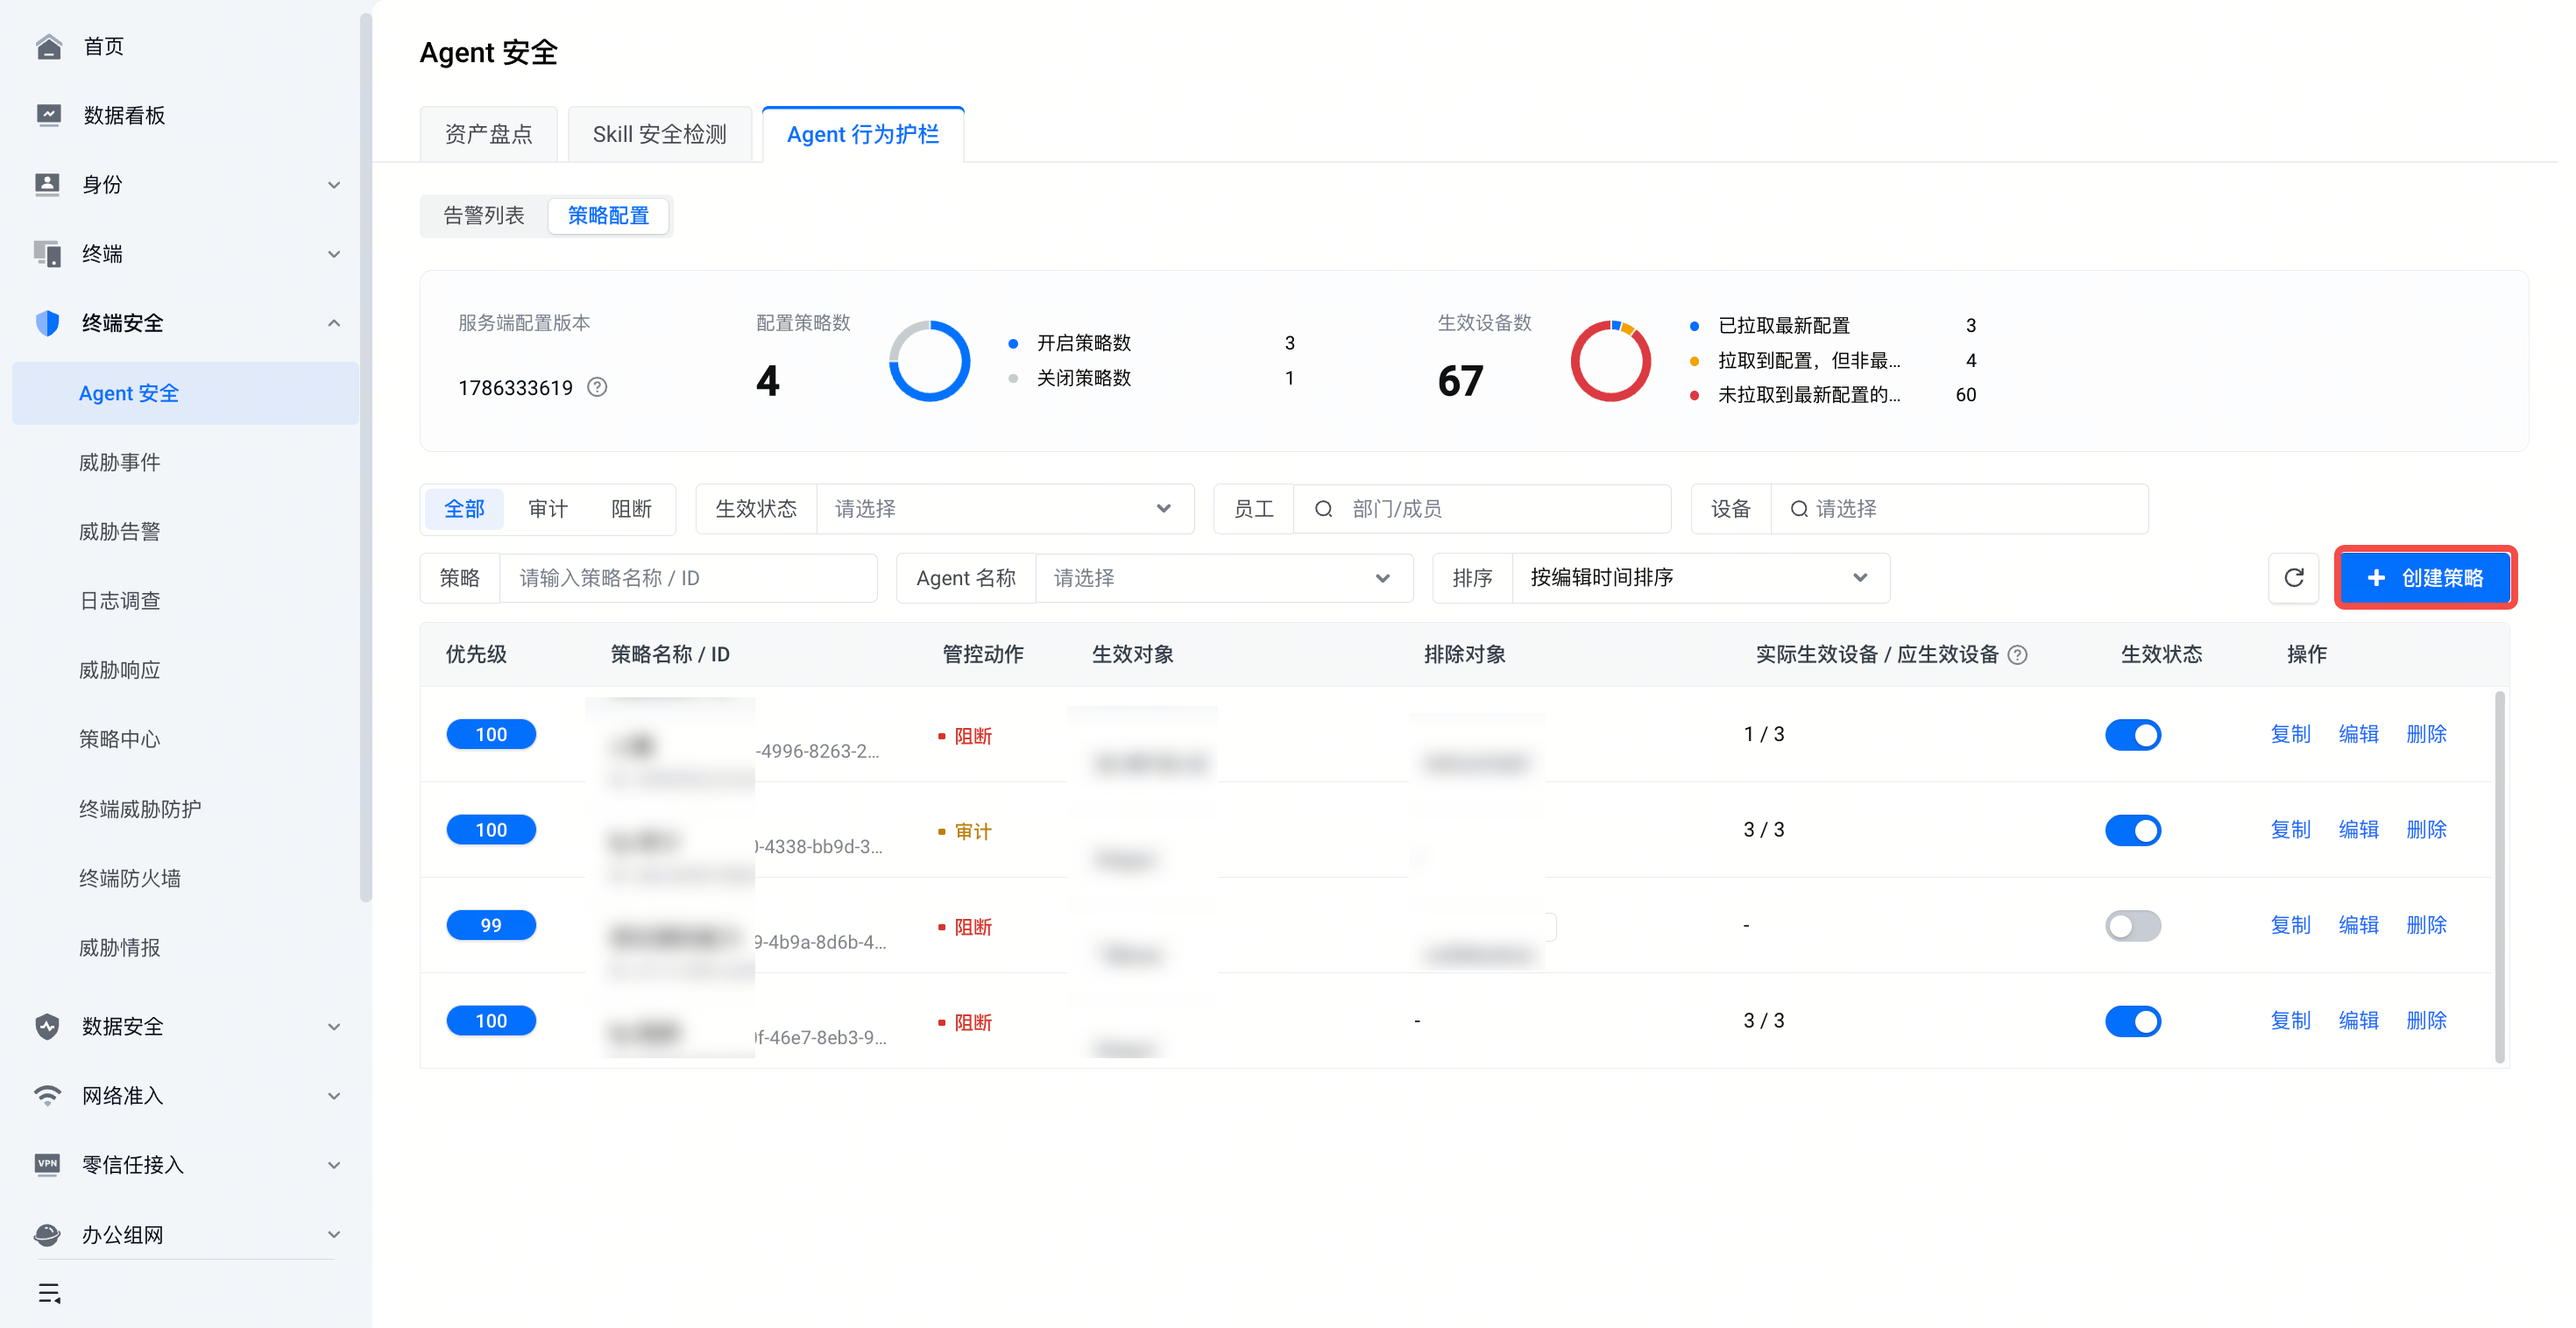Collapse the sidebar menu icon

pyautogui.click(x=49, y=1293)
